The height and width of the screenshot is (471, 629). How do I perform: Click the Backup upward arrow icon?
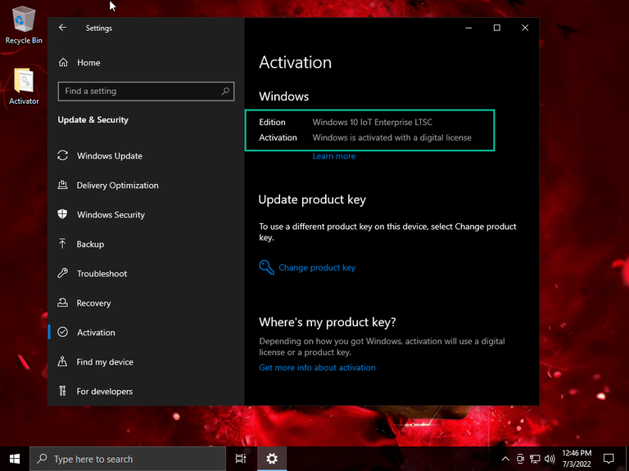click(x=62, y=244)
